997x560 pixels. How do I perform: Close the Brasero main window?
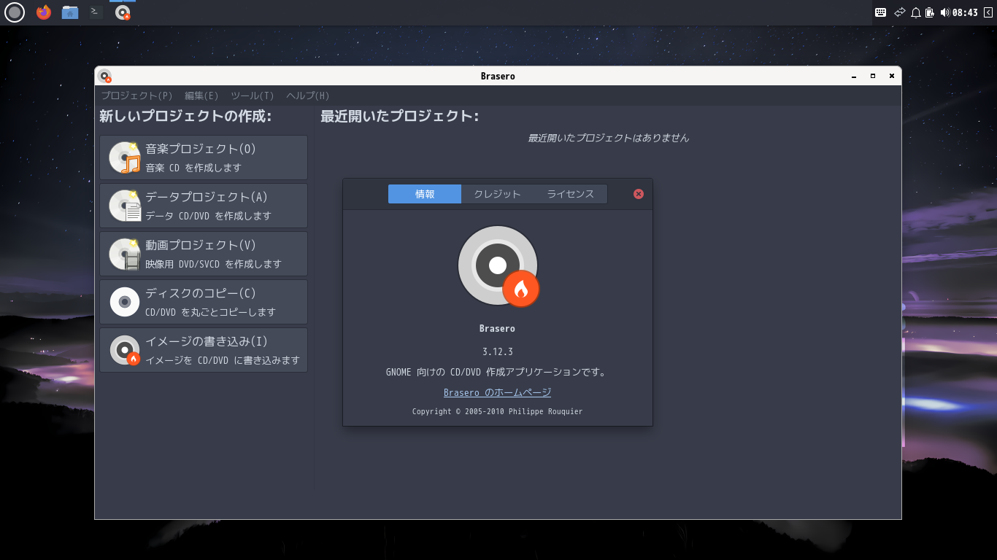(891, 76)
